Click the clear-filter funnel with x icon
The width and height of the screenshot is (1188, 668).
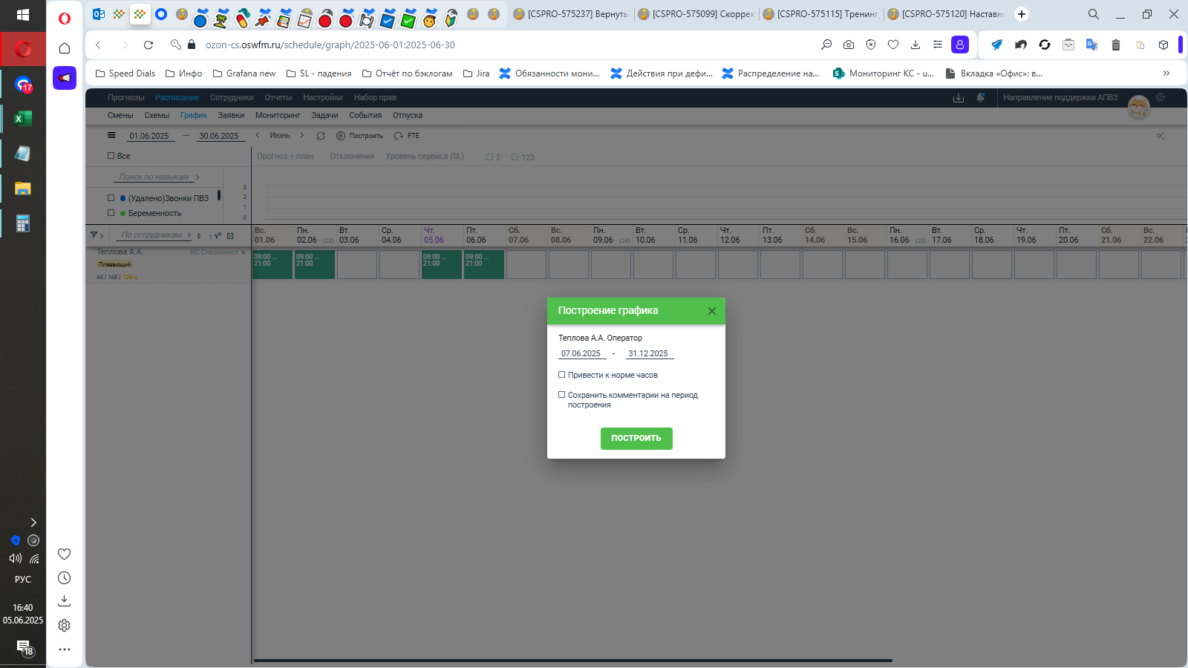(x=216, y=235)
